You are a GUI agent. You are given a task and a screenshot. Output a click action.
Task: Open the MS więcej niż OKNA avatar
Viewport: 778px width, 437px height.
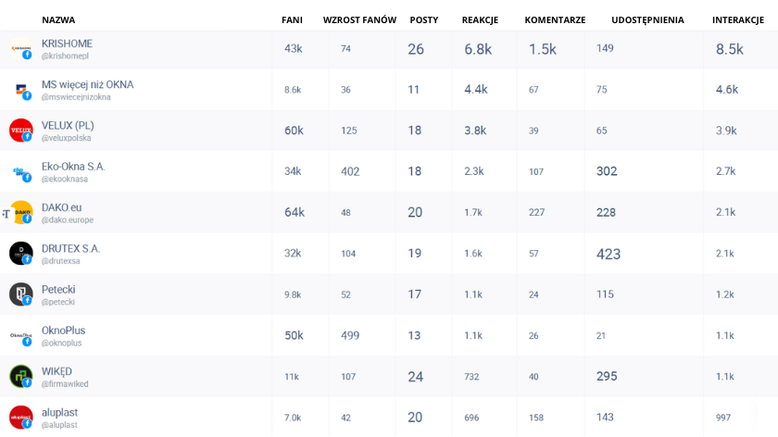(x=20, y=90)
